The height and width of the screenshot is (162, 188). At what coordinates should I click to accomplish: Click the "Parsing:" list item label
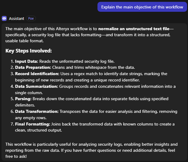point(23,99)
